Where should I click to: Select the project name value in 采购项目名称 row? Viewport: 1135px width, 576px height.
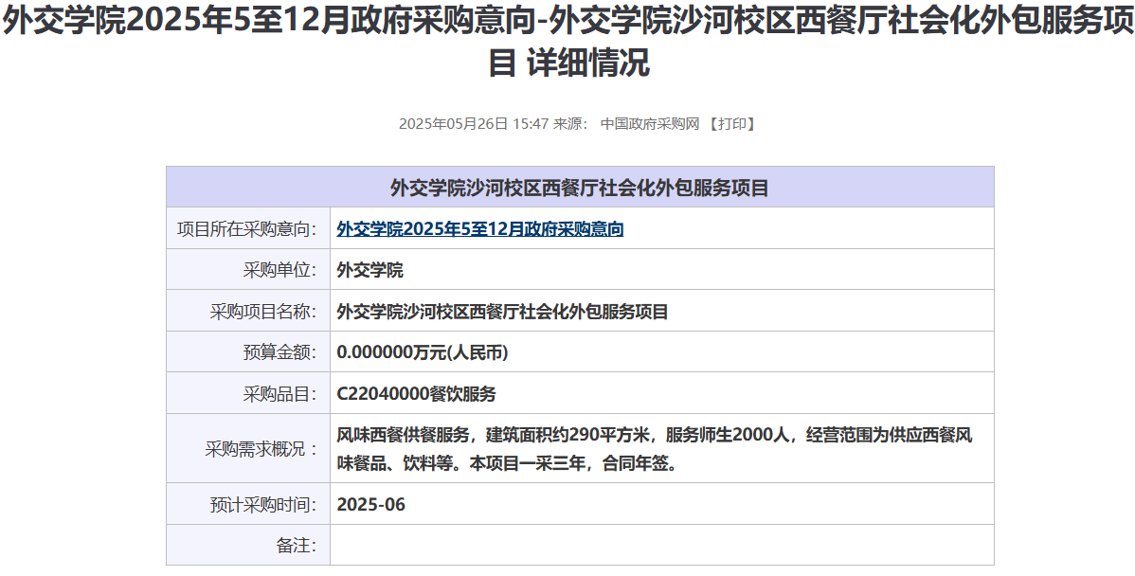502,312
